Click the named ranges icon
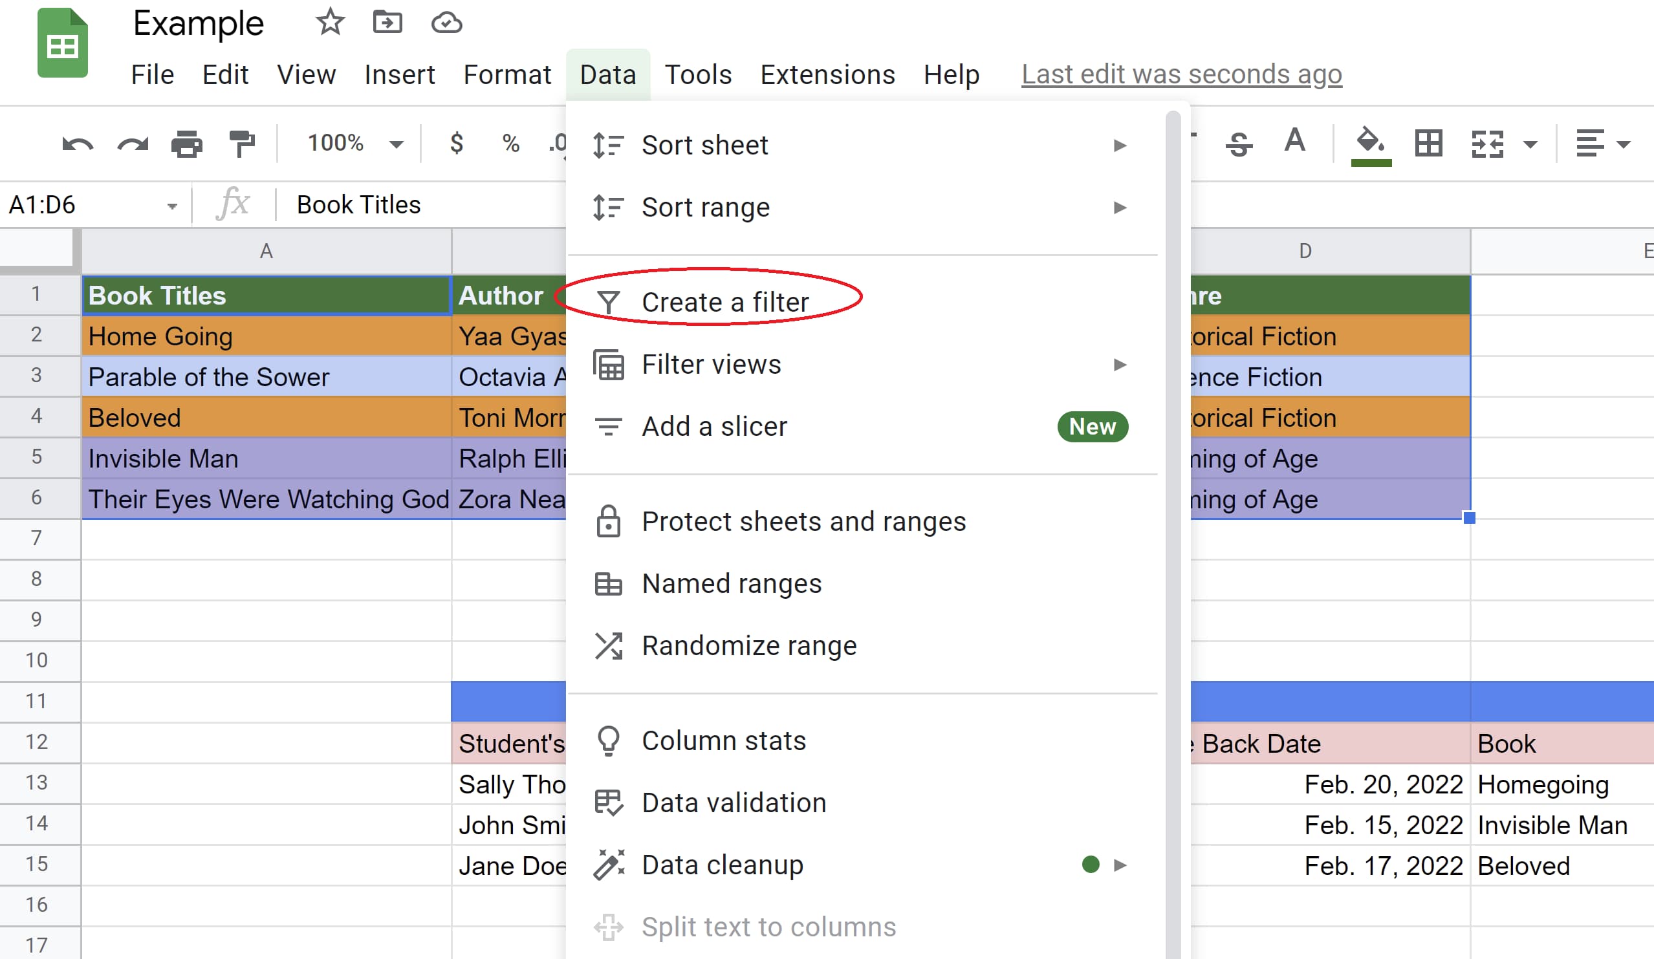The image size is (1654, 959). (609, 583)
